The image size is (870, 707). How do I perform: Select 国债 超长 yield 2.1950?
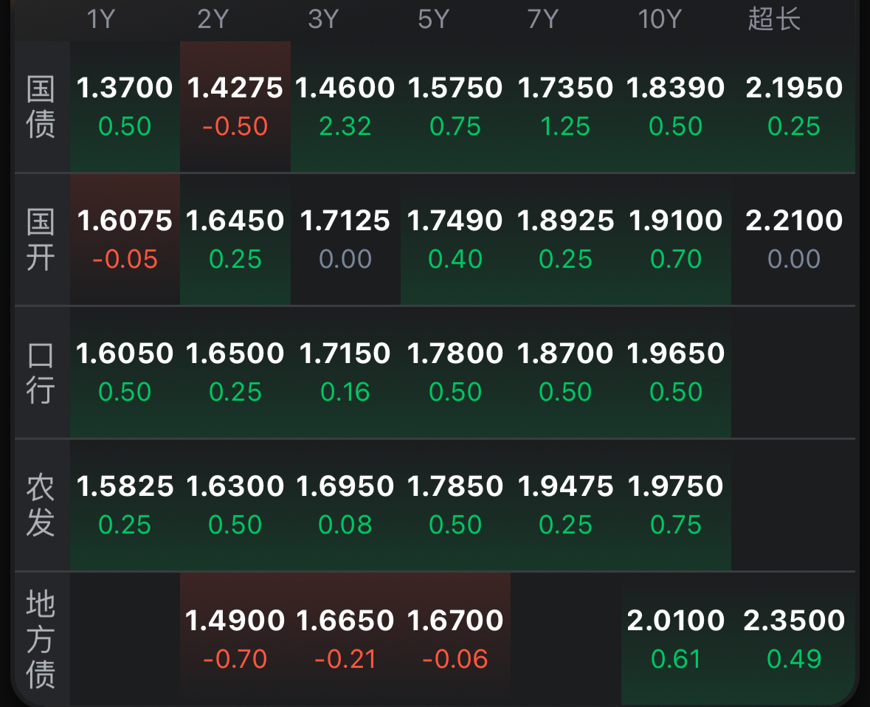pyautogui.click(x=794, y=106)
